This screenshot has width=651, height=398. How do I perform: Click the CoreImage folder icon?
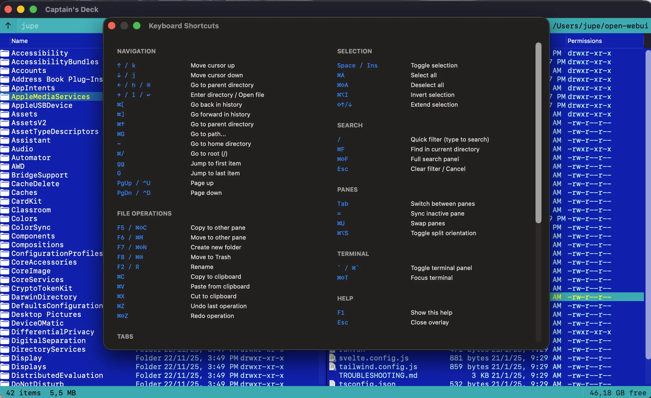5,271
